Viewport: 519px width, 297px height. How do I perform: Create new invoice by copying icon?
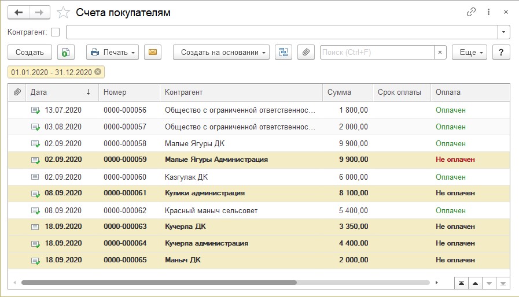[x=66, y=52]
